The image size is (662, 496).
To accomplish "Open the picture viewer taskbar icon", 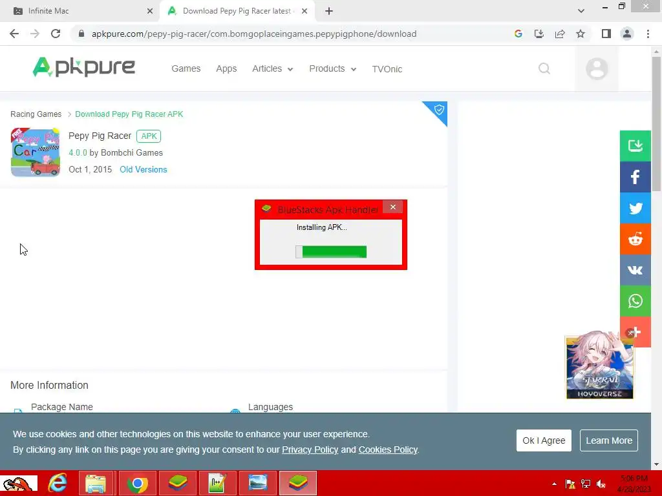I will (257, 483).
